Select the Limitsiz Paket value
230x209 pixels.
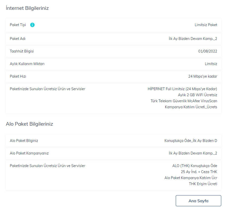(206, 25)
